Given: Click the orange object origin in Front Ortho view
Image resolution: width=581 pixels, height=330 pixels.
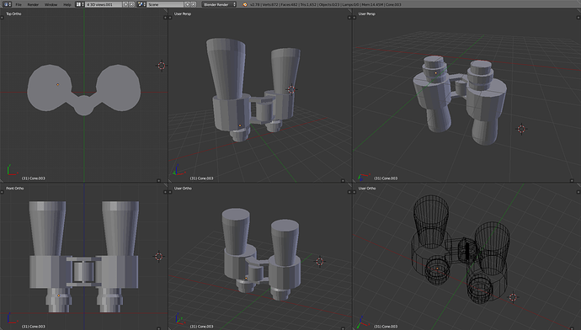Looking at the screenshot, I should (59, 295).
